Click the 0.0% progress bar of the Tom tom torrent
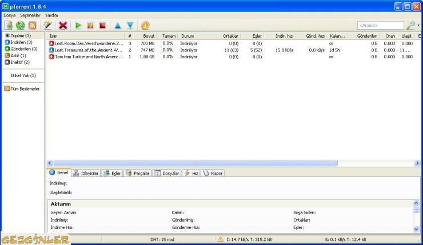 168,57
